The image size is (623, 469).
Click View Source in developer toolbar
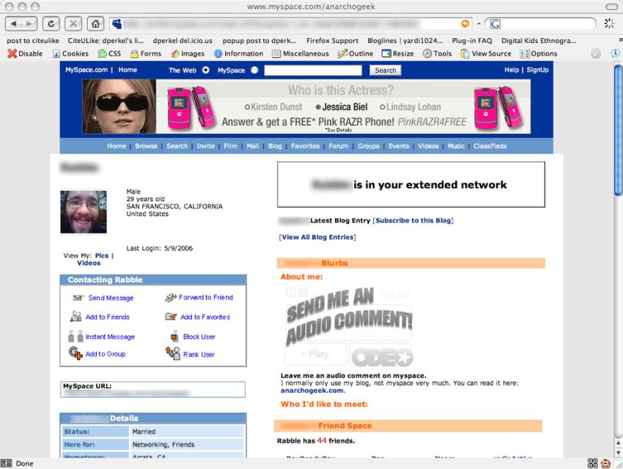[x=486, y=53]
